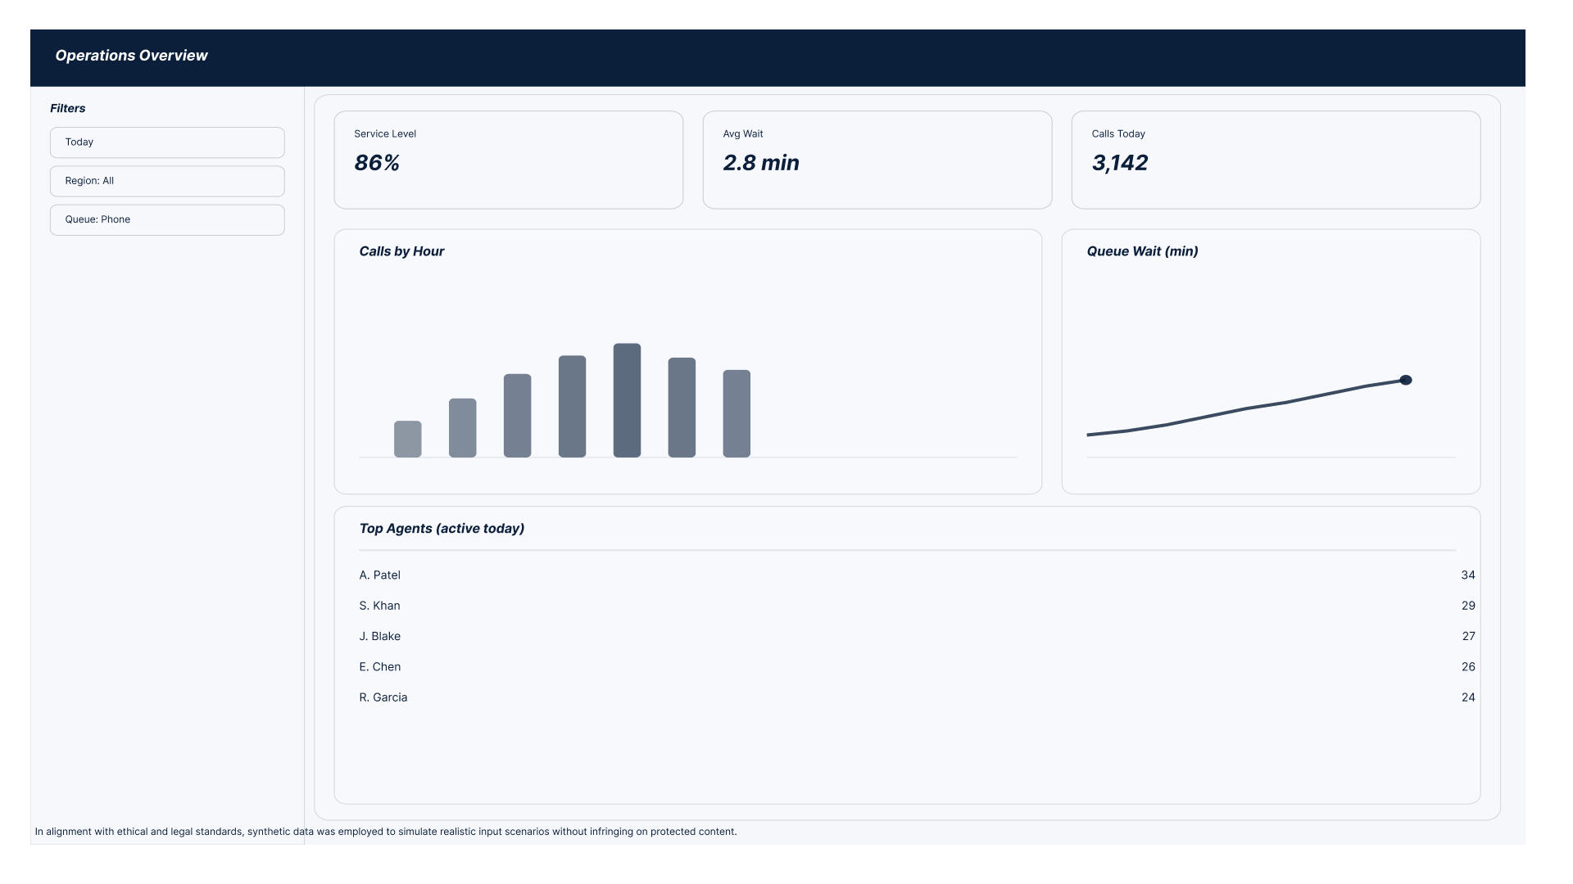Click the Service Level 86% card
The height and width of the screenshot is (884, 1573).
coord(508,160)
